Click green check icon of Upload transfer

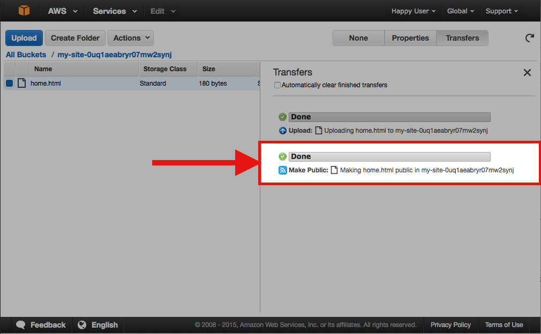pos(283,117)
